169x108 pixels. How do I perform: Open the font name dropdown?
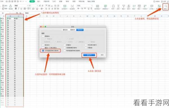click(27, 6)
